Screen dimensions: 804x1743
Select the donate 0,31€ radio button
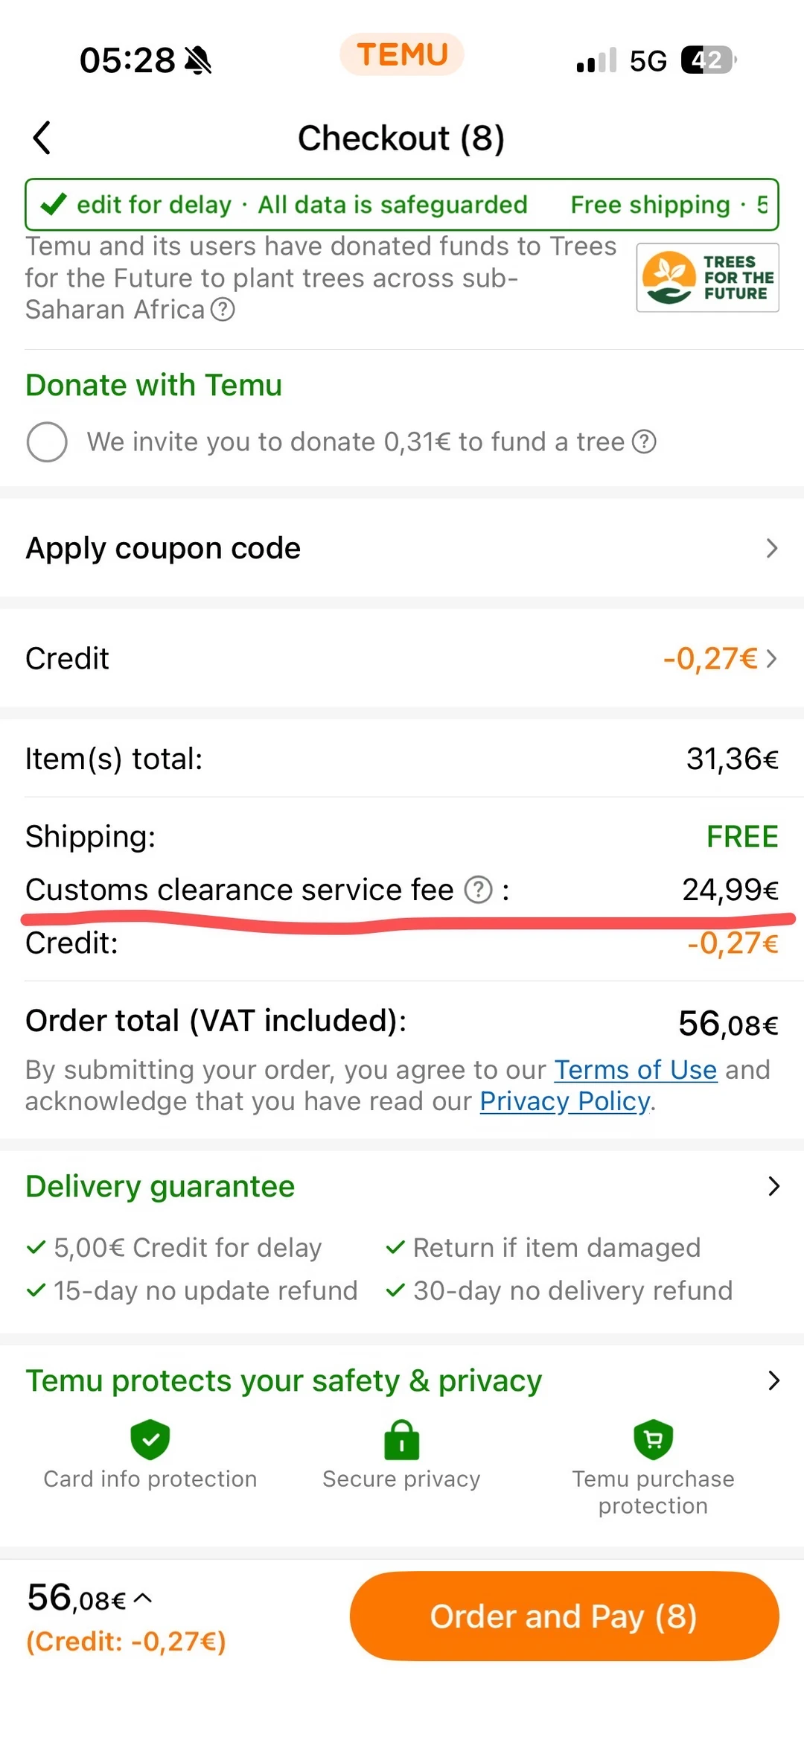click(47, 442)
